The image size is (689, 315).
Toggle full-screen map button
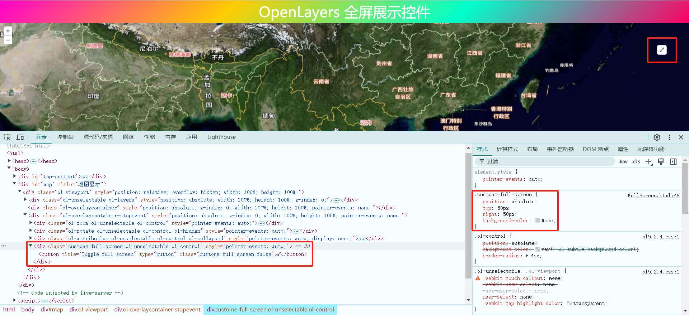(x=662, y=50)
